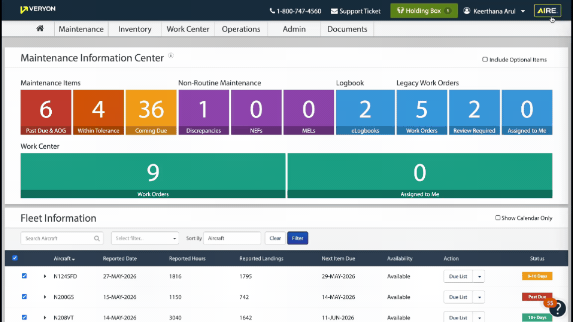Open the blue Assigned to Me tile
Image resolution: width=573 pixels, height=322 pixels.
527,112
